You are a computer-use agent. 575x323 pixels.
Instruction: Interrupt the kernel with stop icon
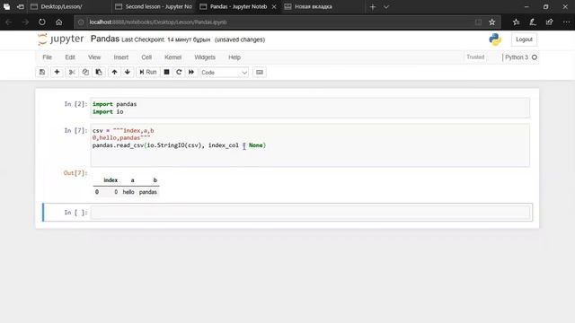pos(166,72)
